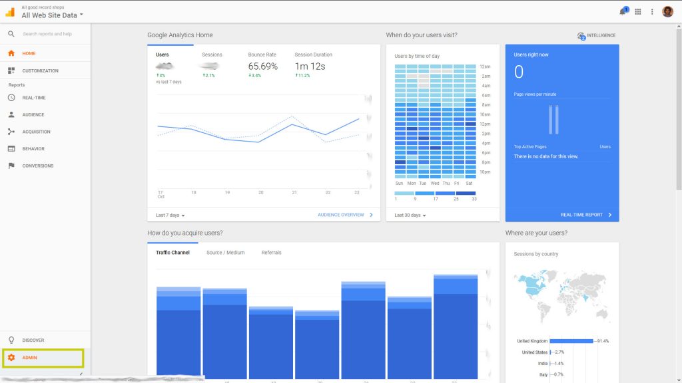
Task: Click the 65.69% bounce rate value
Action: point(262,66)
